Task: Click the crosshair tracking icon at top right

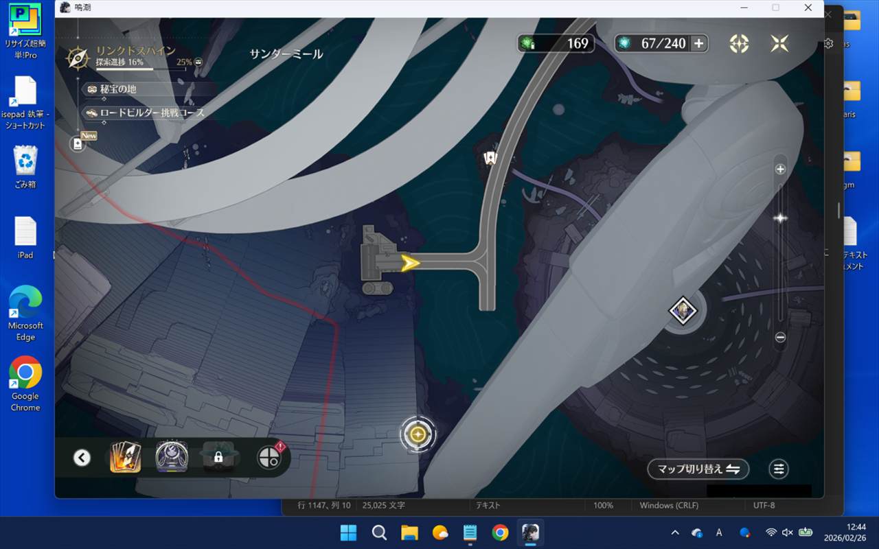Action: tap(739, 43)
